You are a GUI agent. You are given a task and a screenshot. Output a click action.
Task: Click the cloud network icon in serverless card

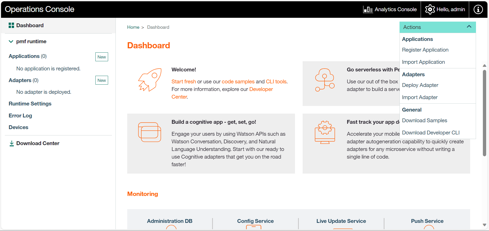[x=325, y=80]
